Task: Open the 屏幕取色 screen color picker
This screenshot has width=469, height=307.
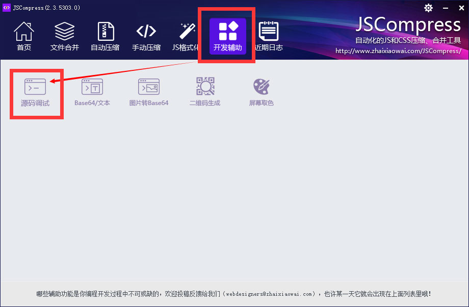Action: (x=262, y=92)
